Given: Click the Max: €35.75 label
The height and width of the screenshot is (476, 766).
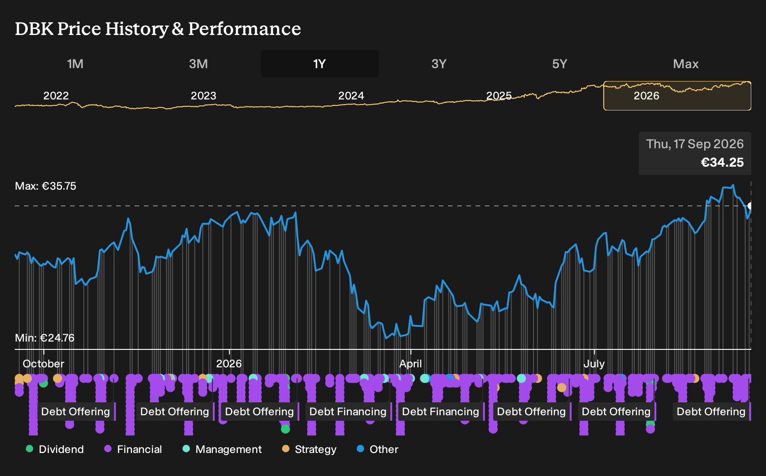Looking at the screenshot, I should click(x=46, y=186).
